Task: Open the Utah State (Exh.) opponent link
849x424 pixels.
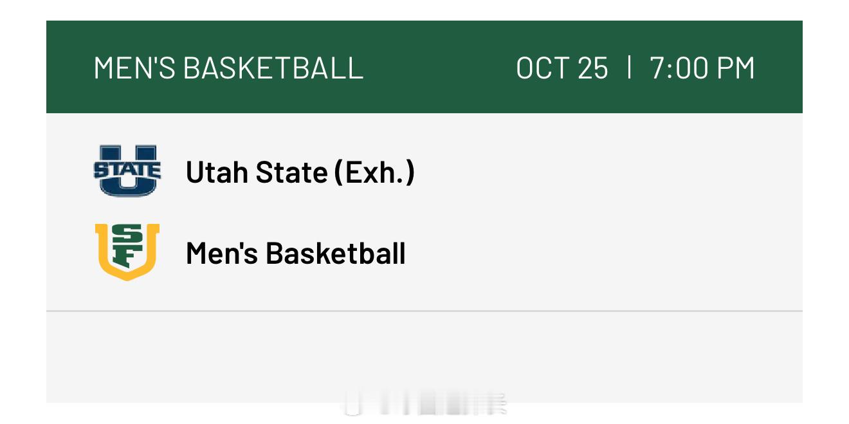Action: [300, 172]
